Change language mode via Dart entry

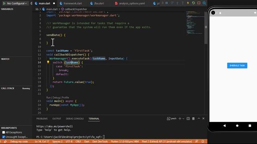click(x=87, y=141)
